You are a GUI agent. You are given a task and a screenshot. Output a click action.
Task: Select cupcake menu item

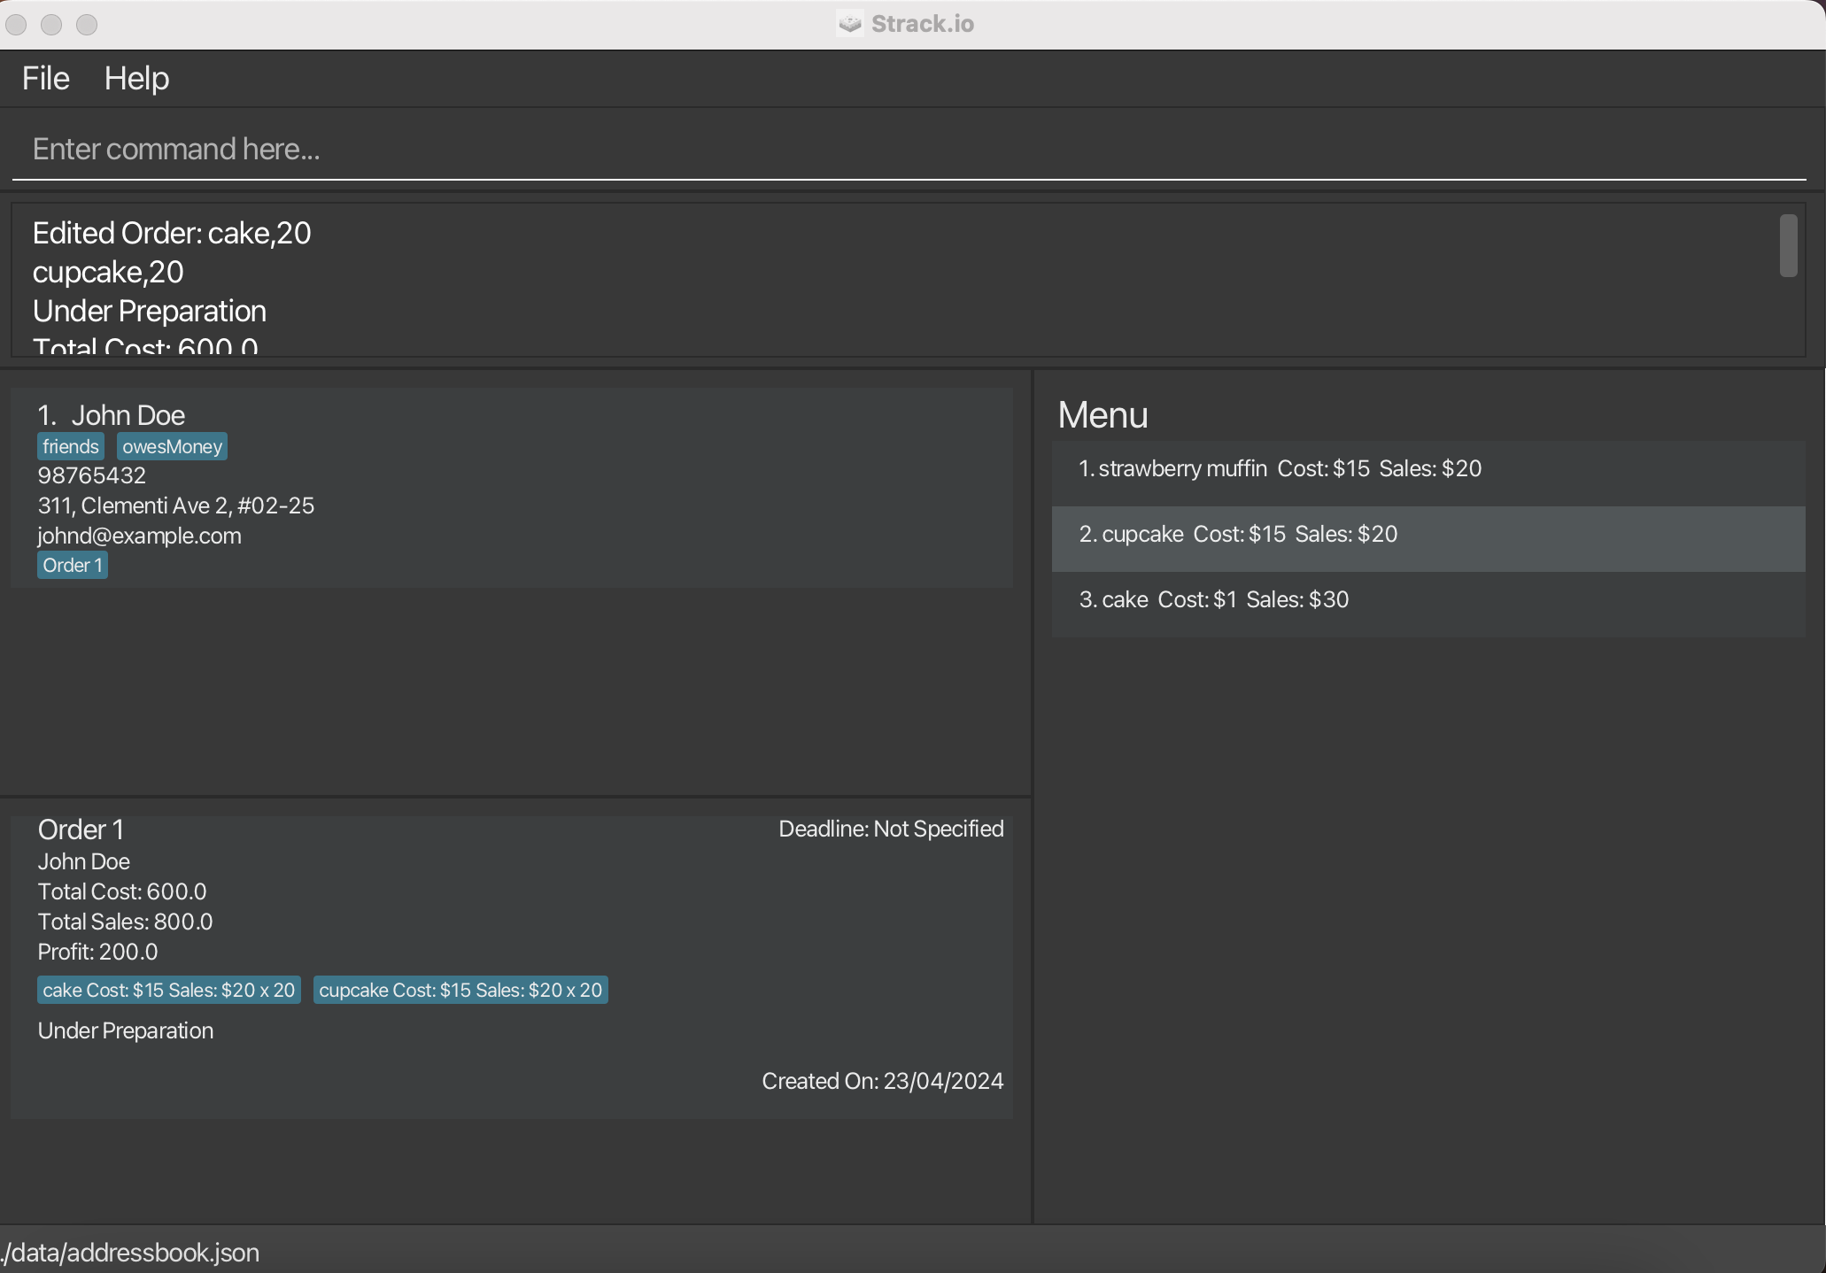[x=1237, y=534]
